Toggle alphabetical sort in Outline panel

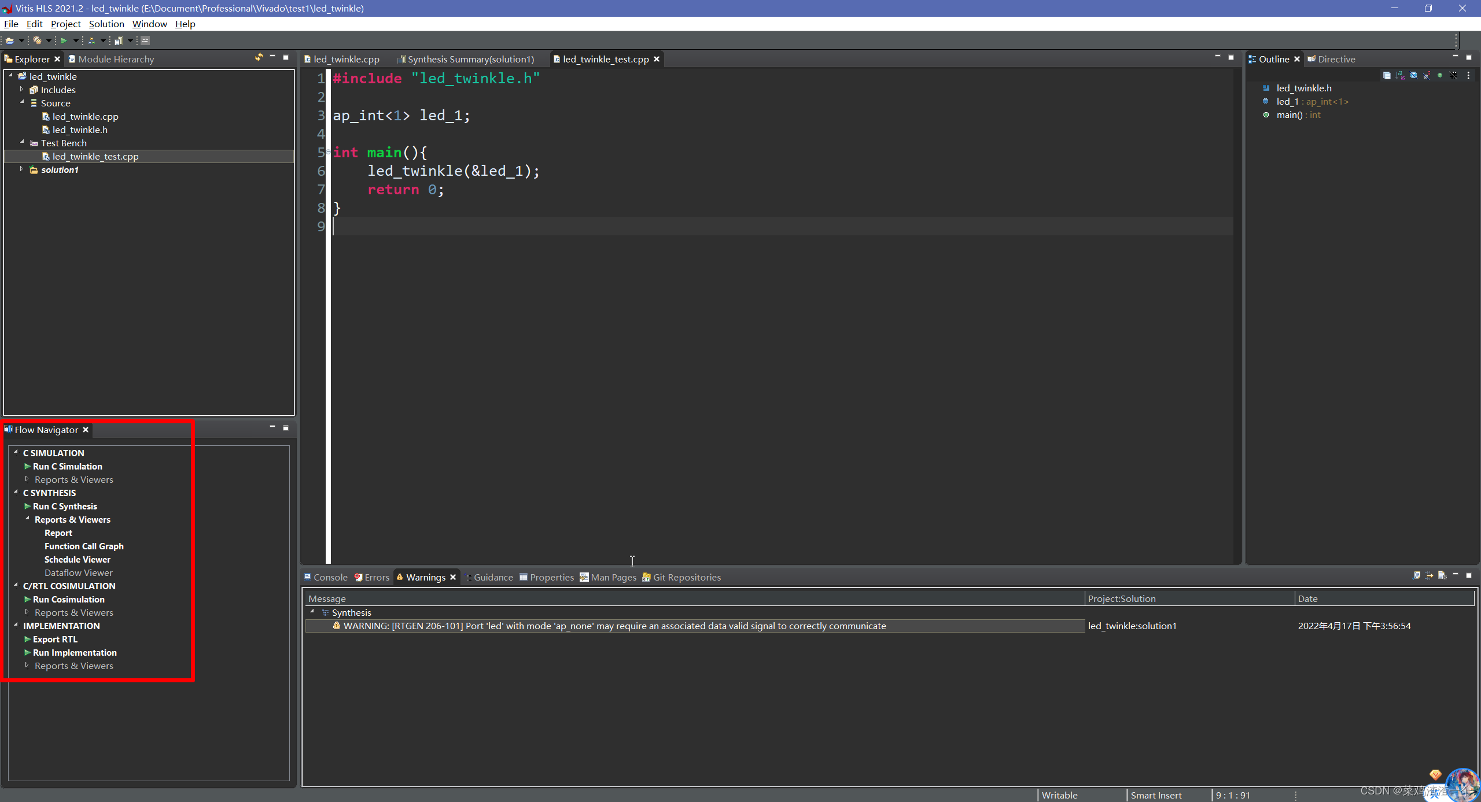1400,75
